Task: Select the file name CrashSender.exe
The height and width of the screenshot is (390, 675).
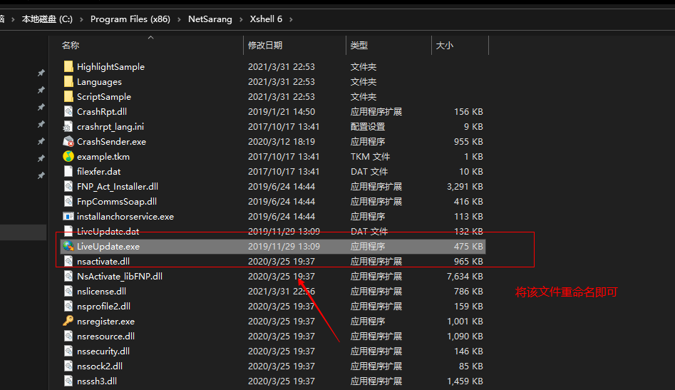Action: [x=111, y=142]
